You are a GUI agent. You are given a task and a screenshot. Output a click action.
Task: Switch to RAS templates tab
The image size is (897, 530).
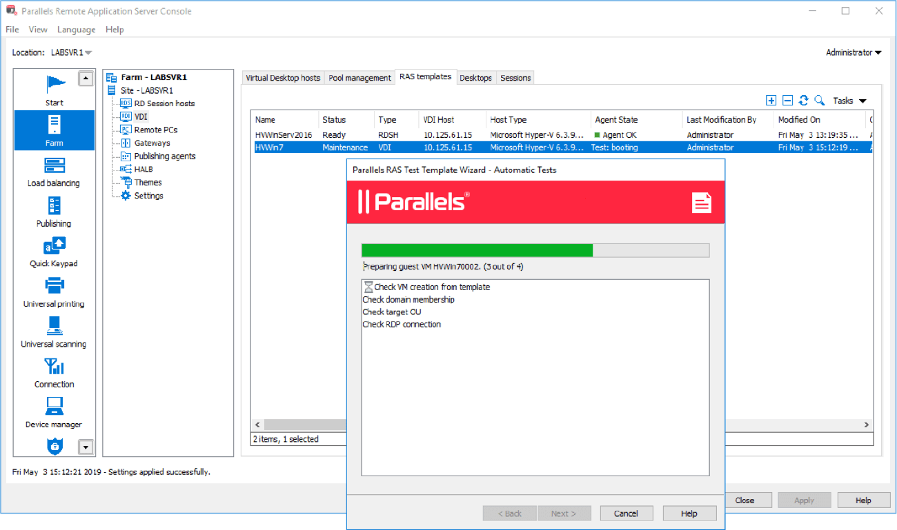click(x=425, y=77)
